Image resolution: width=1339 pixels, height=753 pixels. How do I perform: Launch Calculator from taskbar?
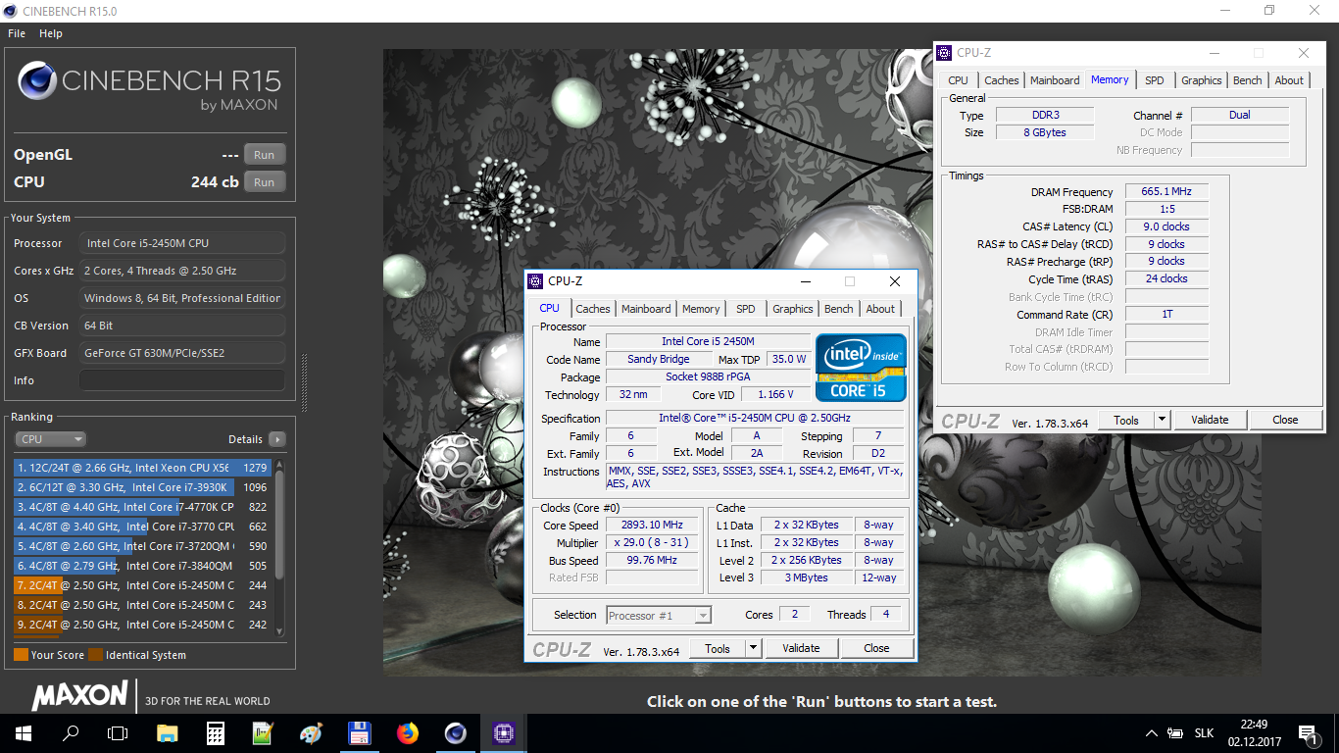tap(216, 732)
